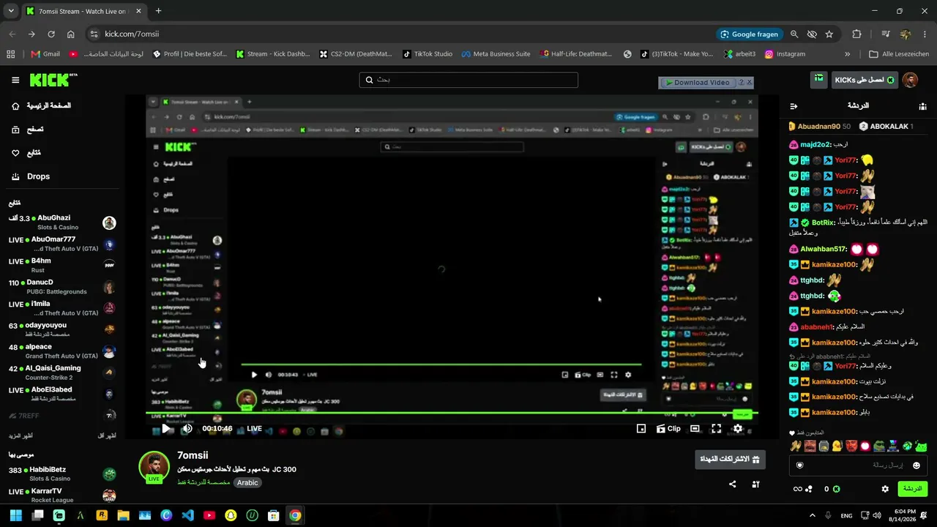Close the Download Video overlay

pos(749,83)
